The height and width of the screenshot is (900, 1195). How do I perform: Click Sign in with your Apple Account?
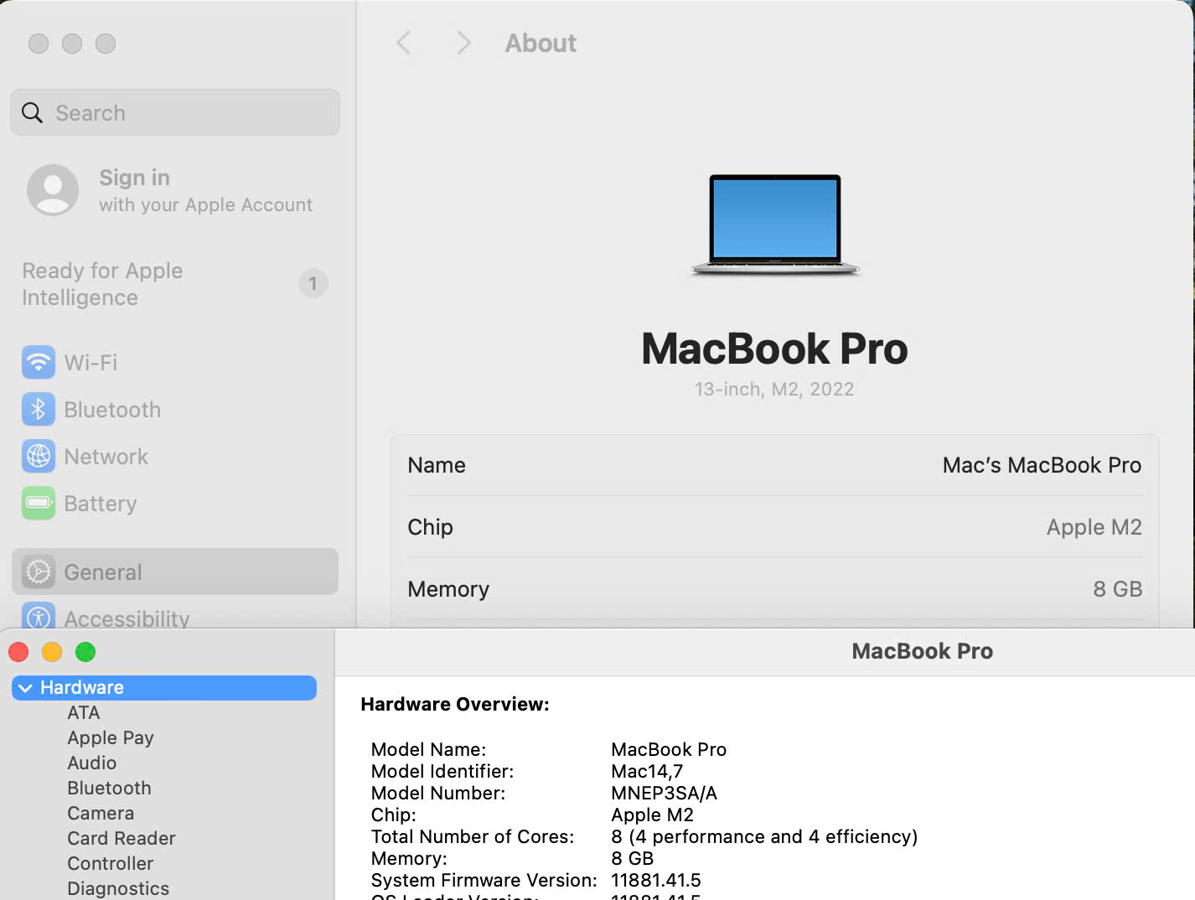205,191
